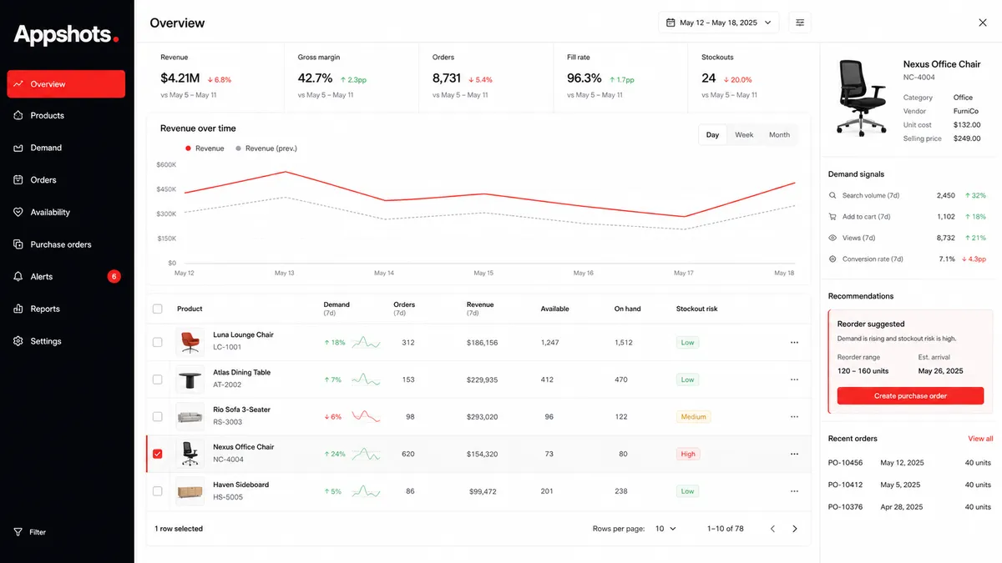Open the rows per page dropdown

(665, 529)
